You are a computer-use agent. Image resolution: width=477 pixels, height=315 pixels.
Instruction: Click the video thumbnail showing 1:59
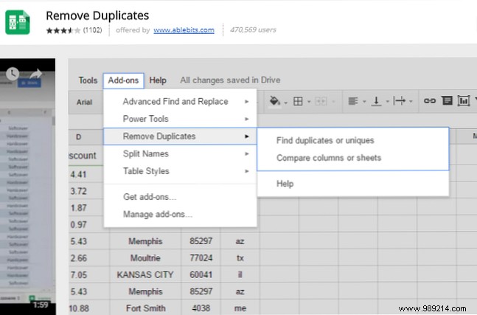click(28, 187)
